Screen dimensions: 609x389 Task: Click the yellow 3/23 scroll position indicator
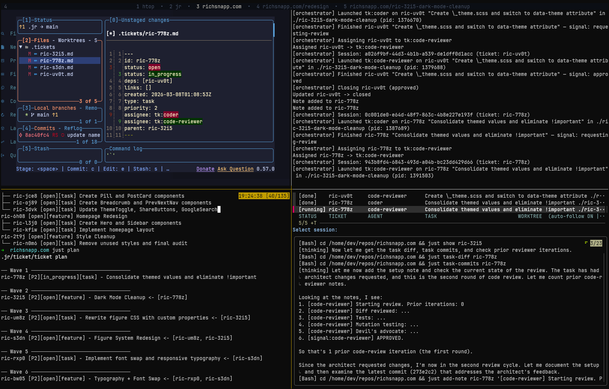[596, 243]
